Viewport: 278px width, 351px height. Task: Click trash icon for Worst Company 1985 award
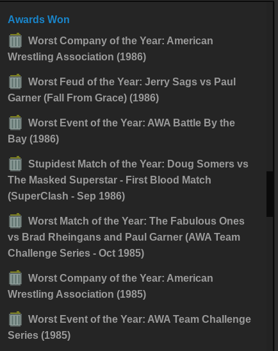(x=15, y=278)
